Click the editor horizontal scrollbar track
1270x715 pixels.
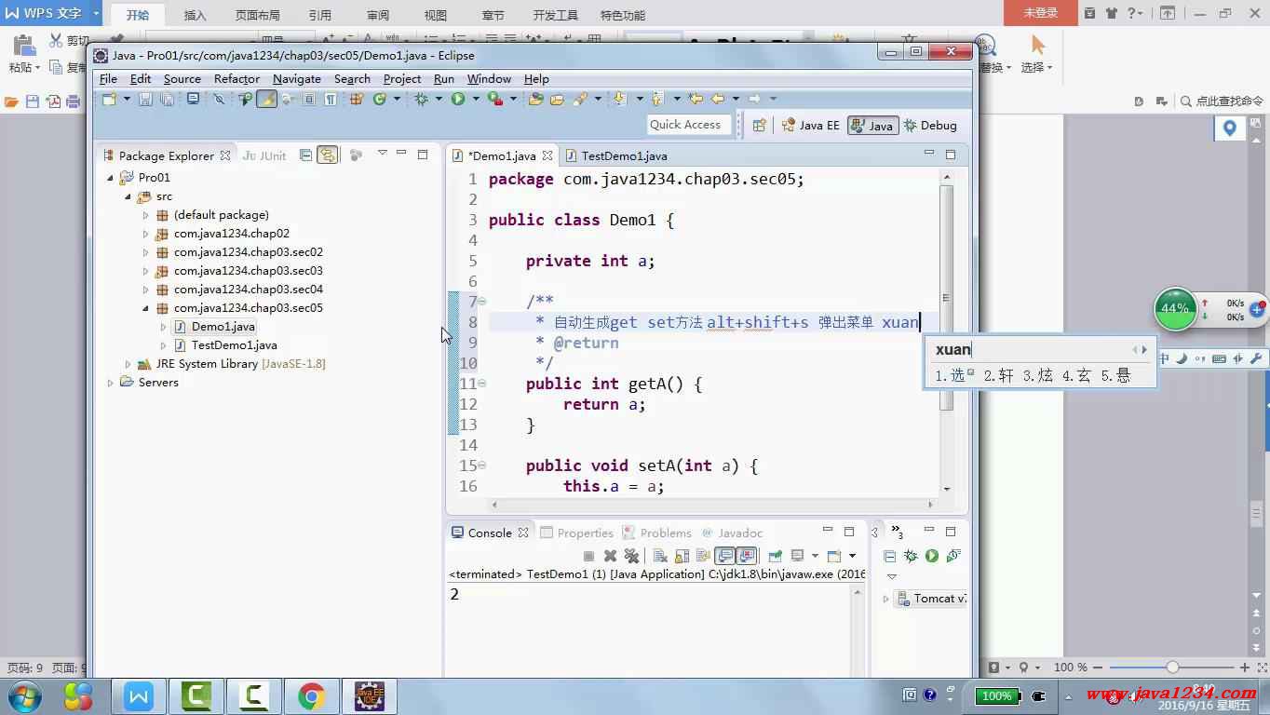712,504
